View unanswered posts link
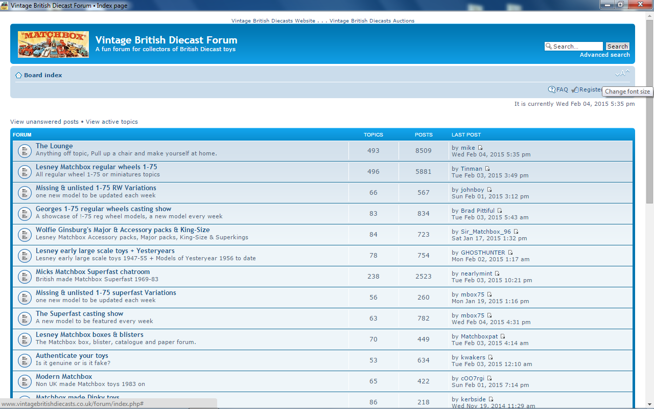Image resolution: width=654 pixels, height=409 pixels. pyautogui.click(x=44, y=122)
